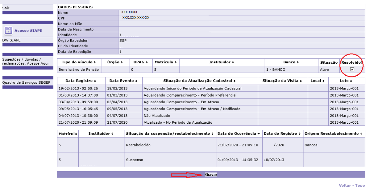This screenshot has width=370, height=191.
Task: Select the 'Ativo' situação cell
Action: 329,70
